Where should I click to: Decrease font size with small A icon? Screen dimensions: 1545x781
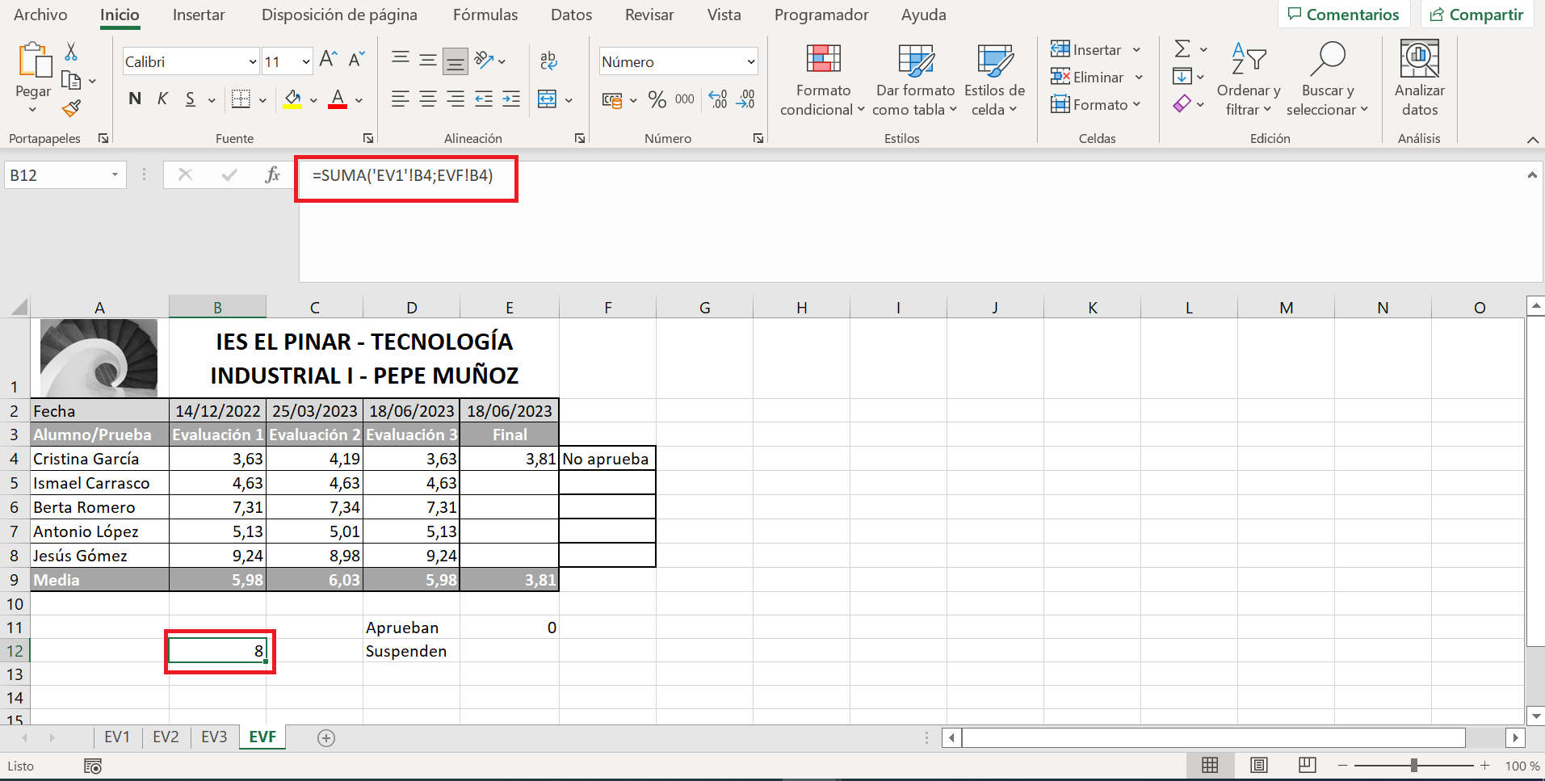pyautogui.click(x=356, y=59)
